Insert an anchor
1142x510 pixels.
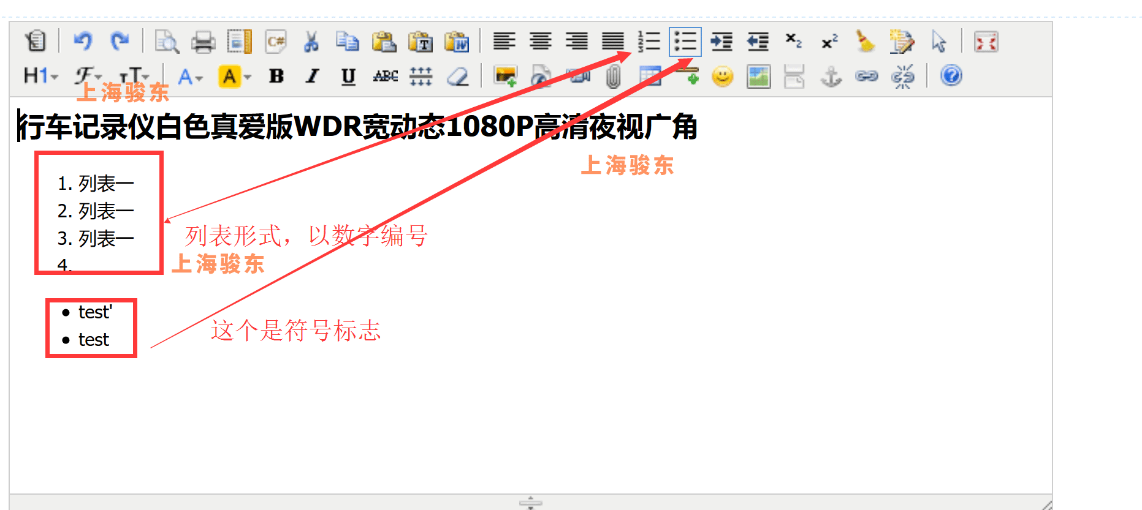coord(831,77)
